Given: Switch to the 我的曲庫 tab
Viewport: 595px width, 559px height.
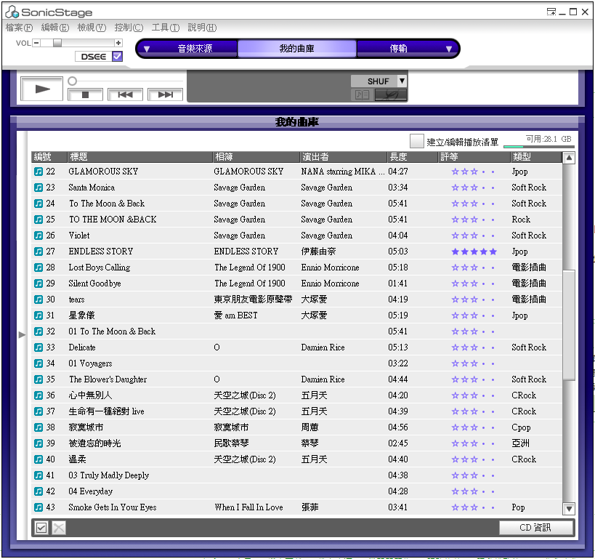Looking at the screenshot, I should [296, 49].
